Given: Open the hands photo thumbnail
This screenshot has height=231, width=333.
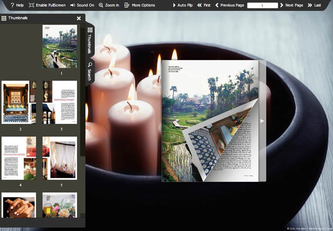Looking at the screenshot, I should coord(18,205).
